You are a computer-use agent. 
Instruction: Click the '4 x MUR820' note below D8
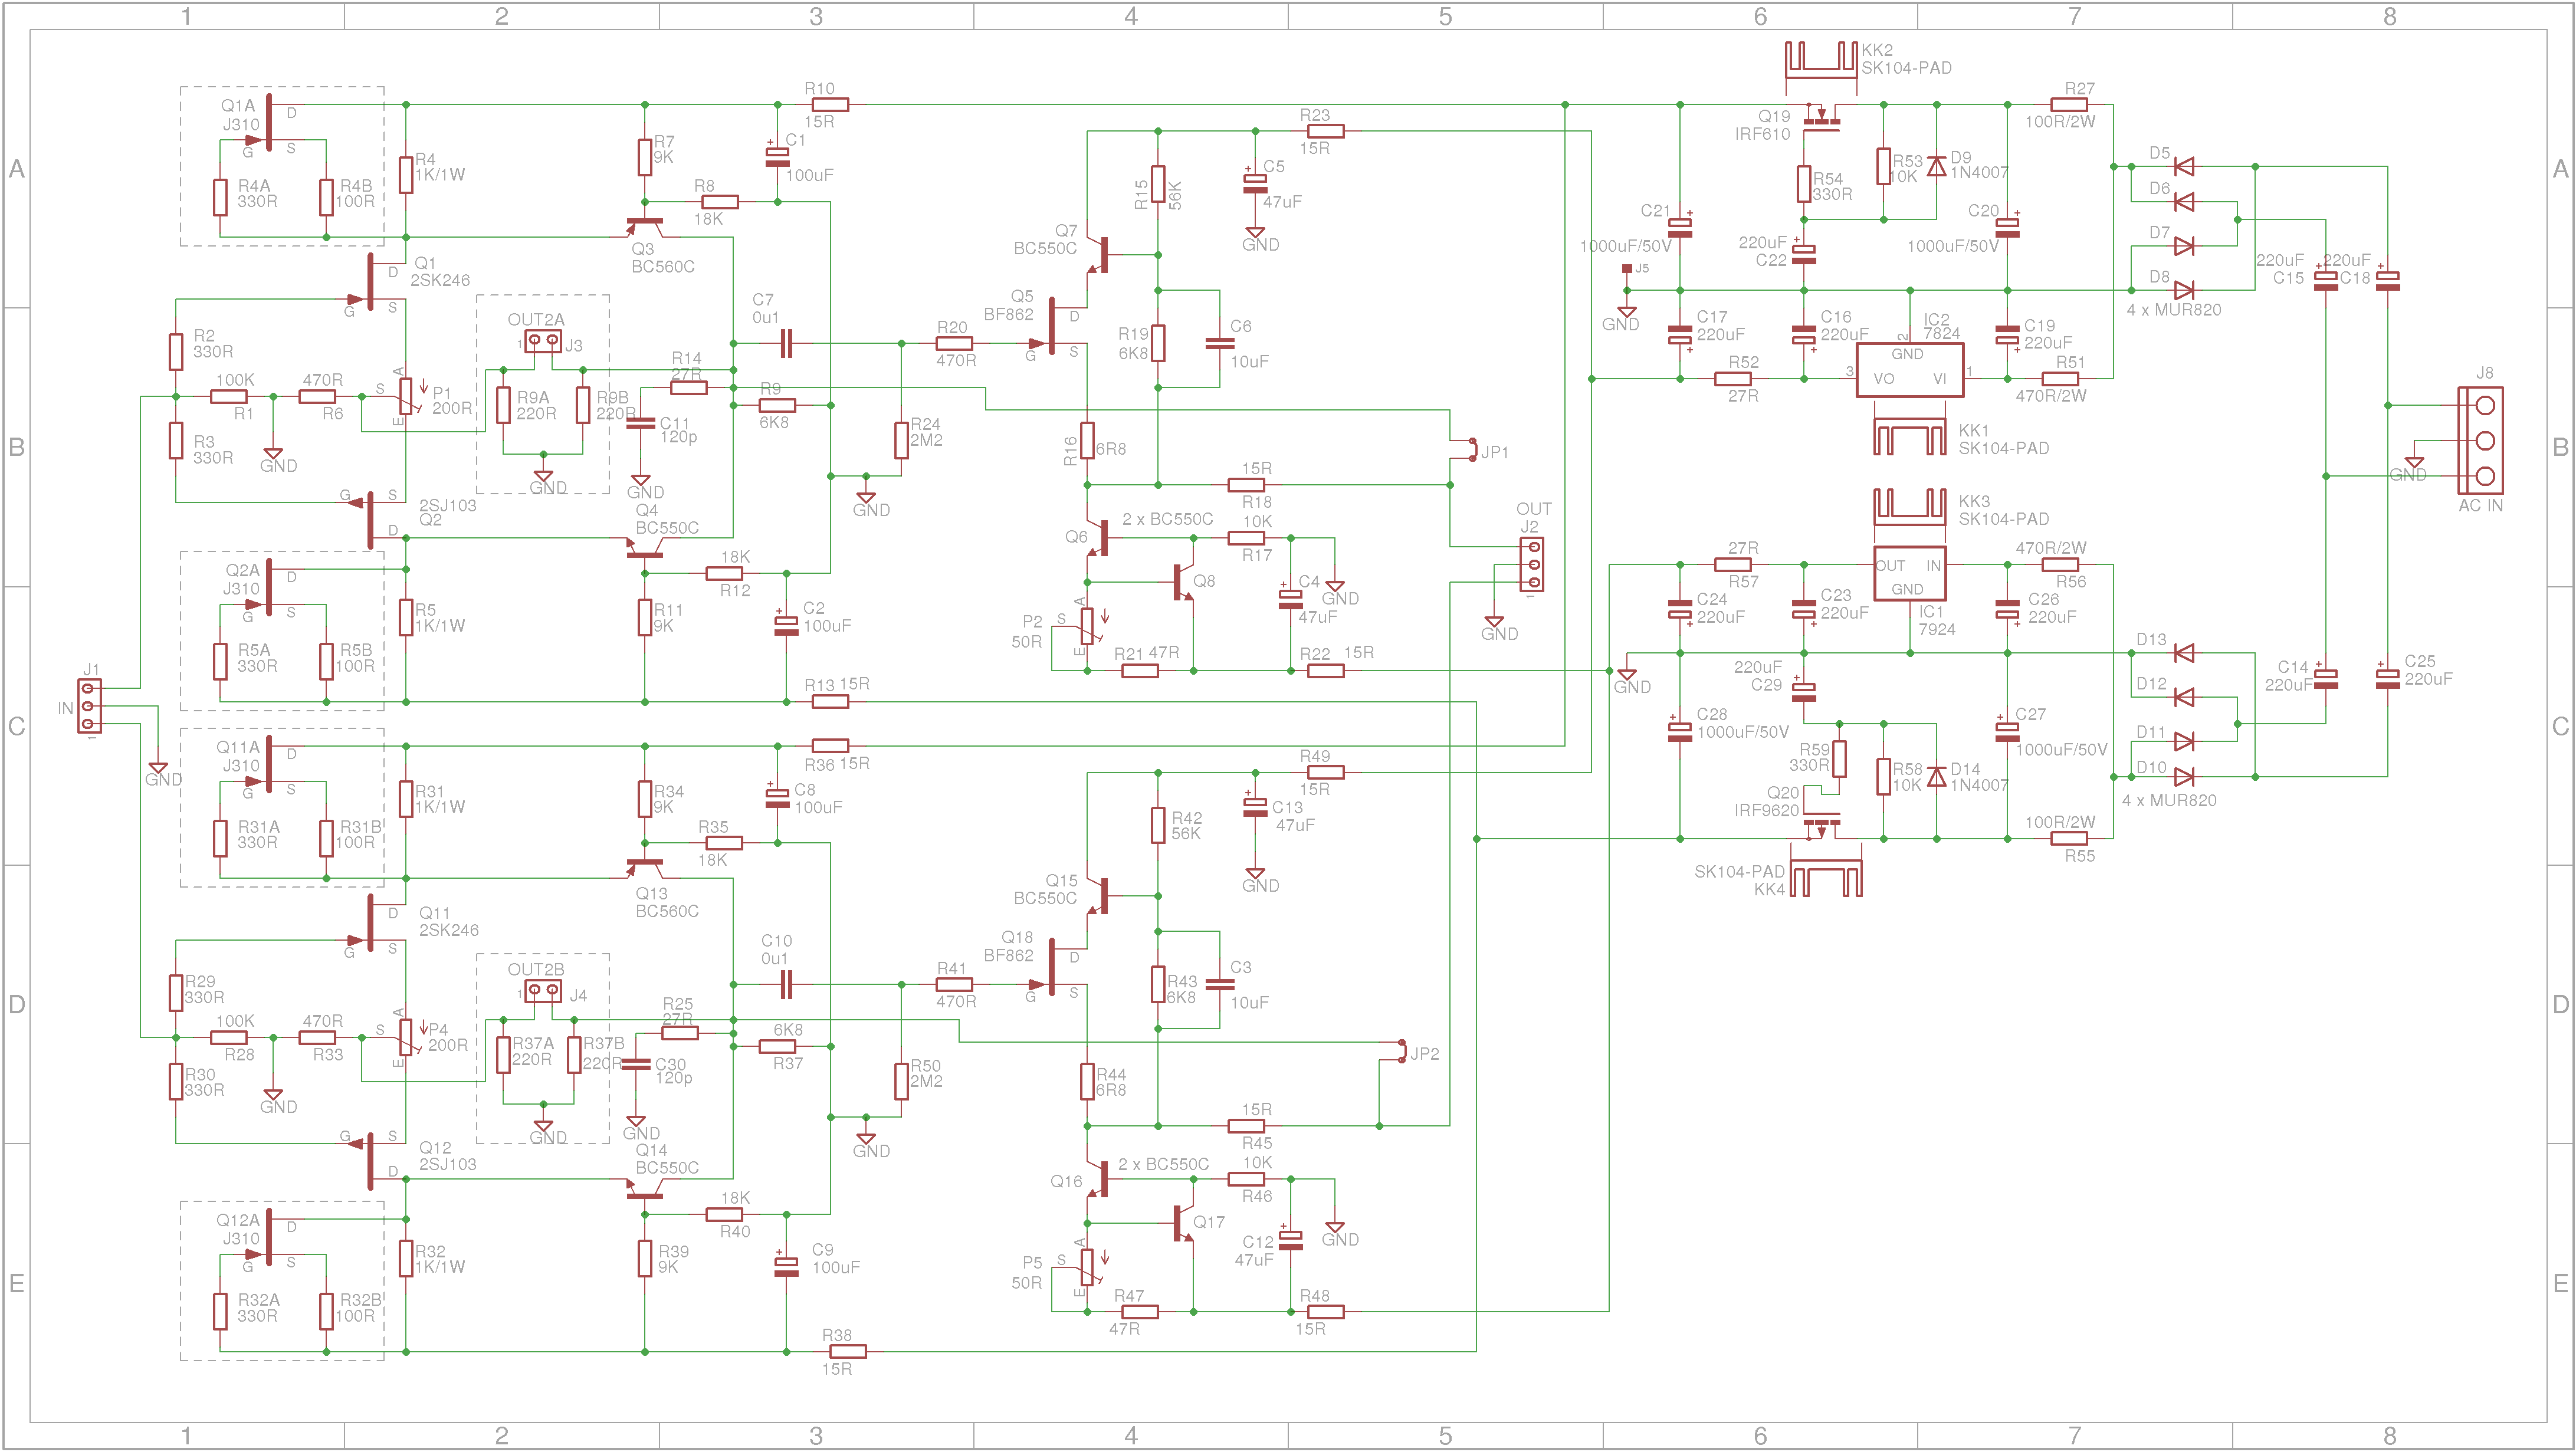[2174, 310]
